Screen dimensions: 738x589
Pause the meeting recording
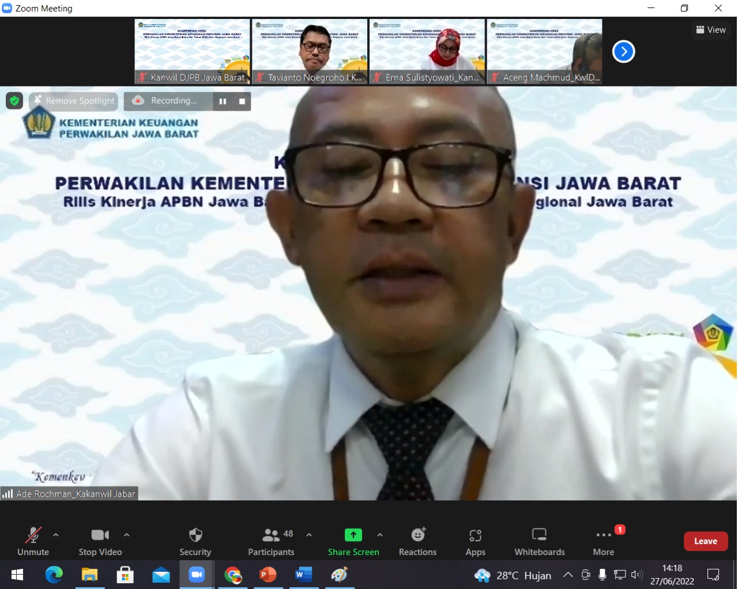[223, 101]
